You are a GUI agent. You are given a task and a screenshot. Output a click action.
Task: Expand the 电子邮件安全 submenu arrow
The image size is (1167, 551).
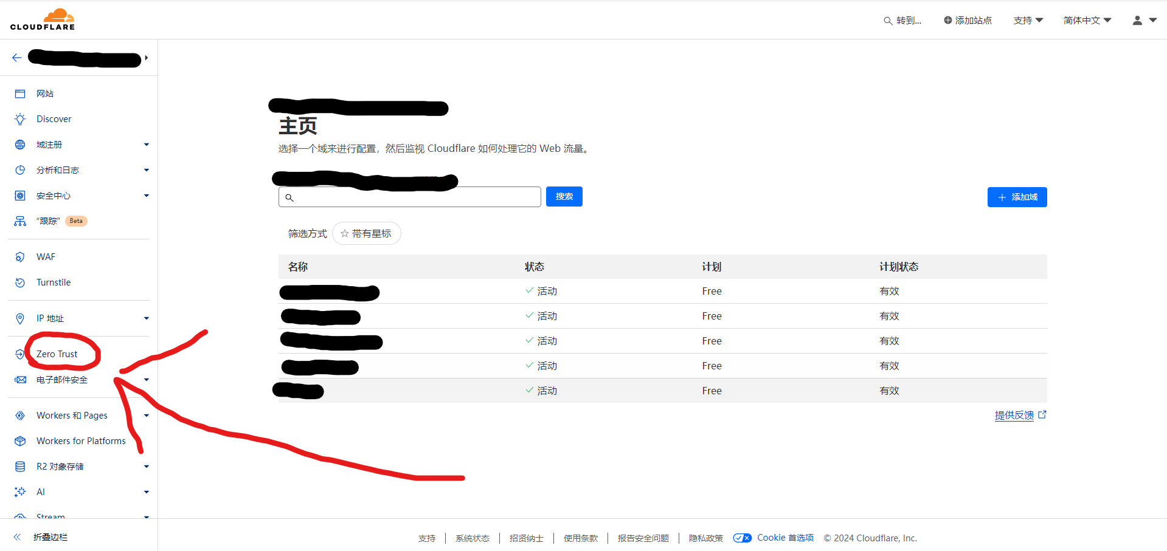pos(146,380)
